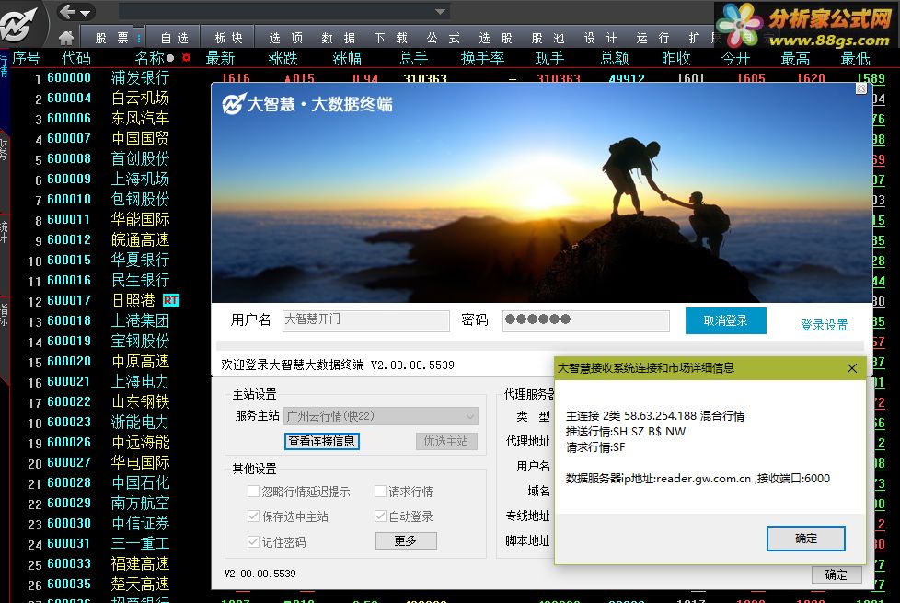Sort by the 最高 column header
Screen dimensions: 900x603
[795, 58]
